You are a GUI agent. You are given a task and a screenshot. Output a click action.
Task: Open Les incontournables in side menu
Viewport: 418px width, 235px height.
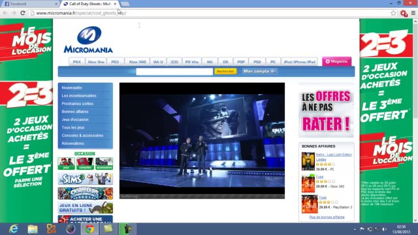pyautogui.click(x=79, y=96)
